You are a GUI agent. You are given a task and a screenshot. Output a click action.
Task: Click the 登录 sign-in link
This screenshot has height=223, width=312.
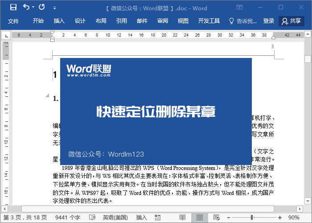pyautogui.click(x=269, y=21)
